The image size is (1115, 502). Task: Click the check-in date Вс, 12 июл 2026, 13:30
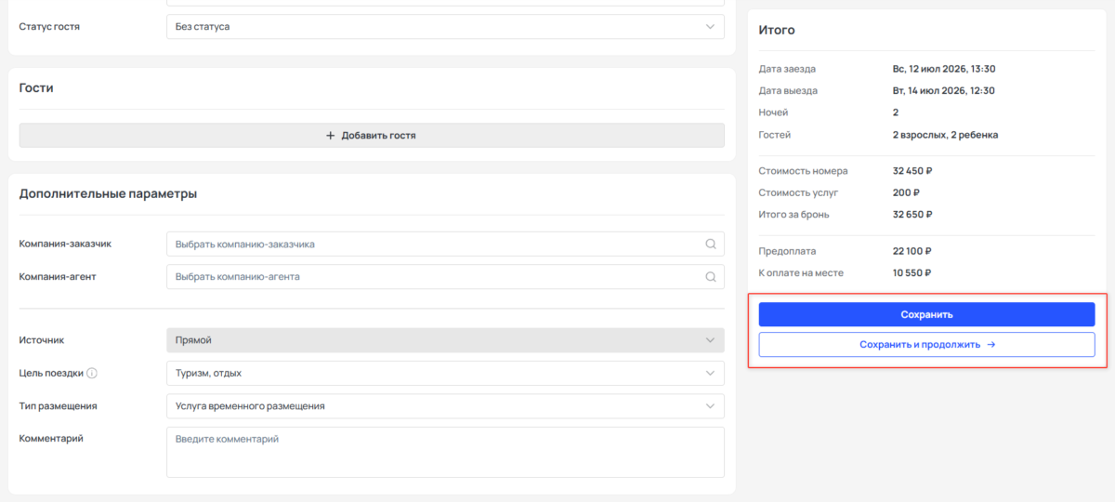coord(944,69)
